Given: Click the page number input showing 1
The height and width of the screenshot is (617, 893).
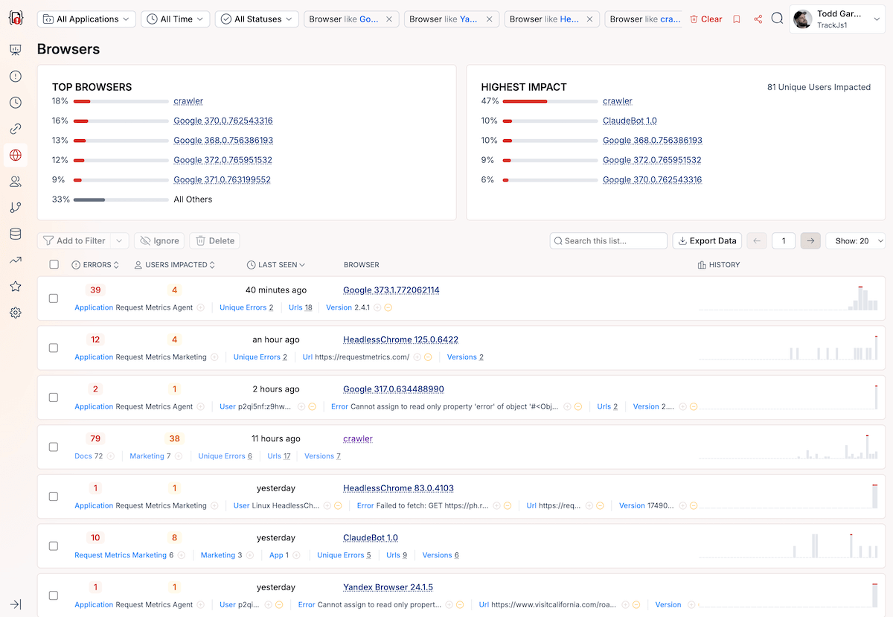Looking at the screenshot, I should pos(784,240).
